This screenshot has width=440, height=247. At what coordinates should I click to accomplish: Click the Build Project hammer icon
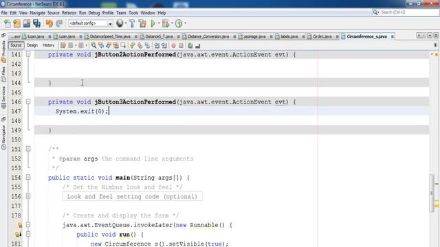[132, 23]
